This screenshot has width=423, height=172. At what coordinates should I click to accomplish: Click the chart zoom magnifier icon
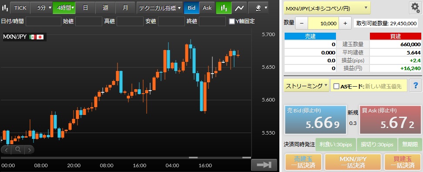coord(18,149)
